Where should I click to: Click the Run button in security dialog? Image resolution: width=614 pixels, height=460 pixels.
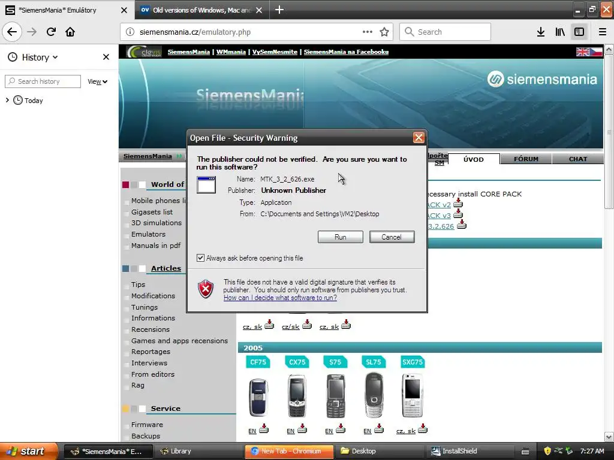pos(341,237)
